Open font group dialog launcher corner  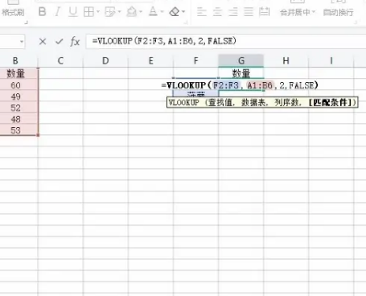click(x=186, y=23)
